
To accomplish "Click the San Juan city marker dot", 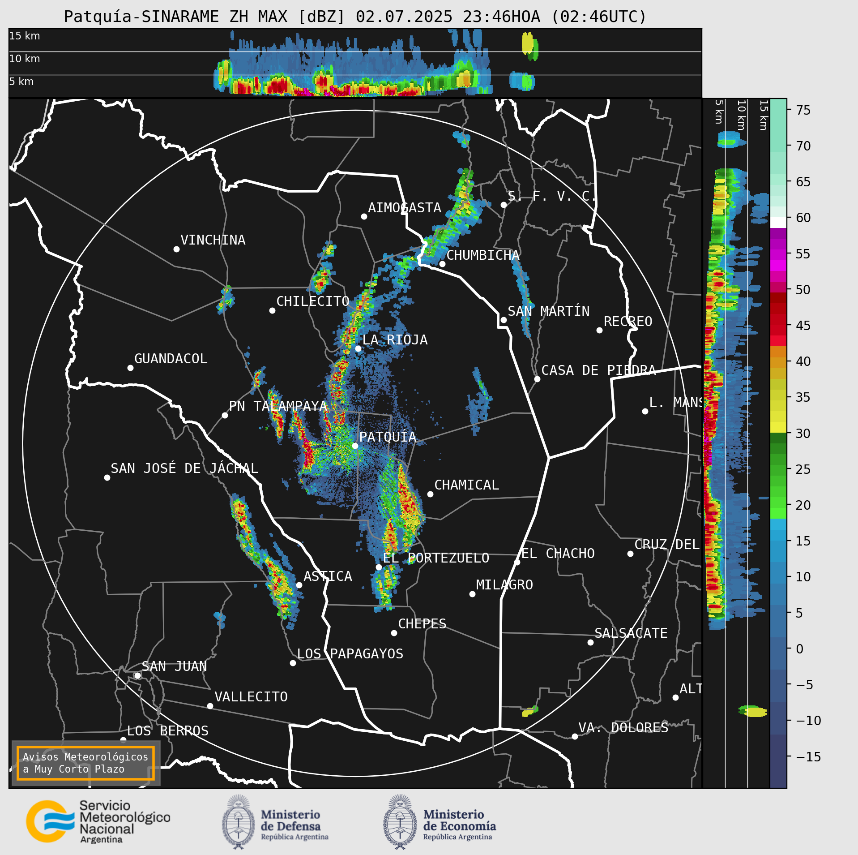I will 137,675.
